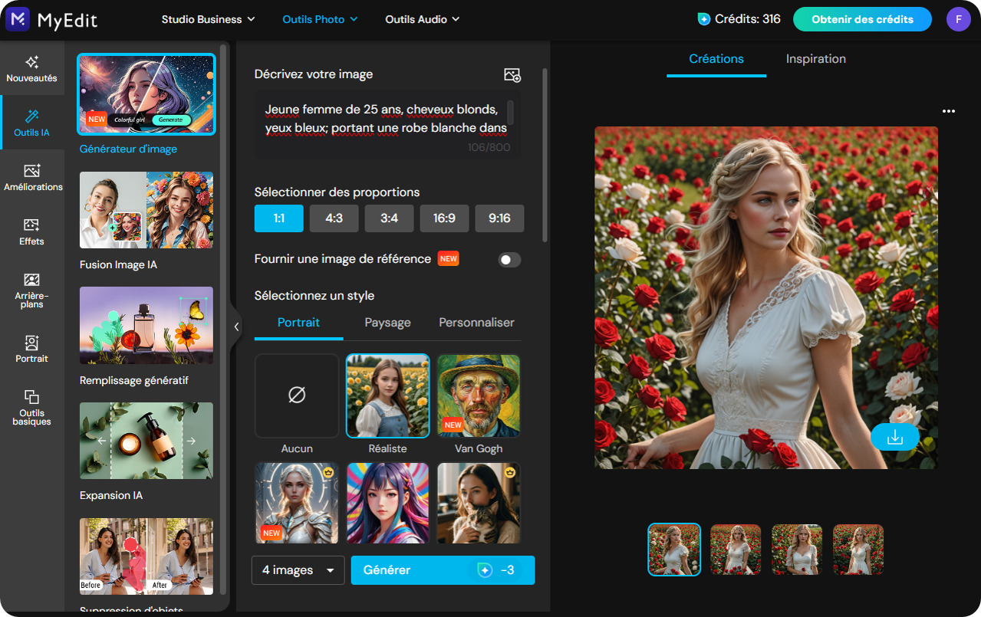The image size is (981, 617).
Task: Open the Portrait sidebar section
Action: coord(32,349)
